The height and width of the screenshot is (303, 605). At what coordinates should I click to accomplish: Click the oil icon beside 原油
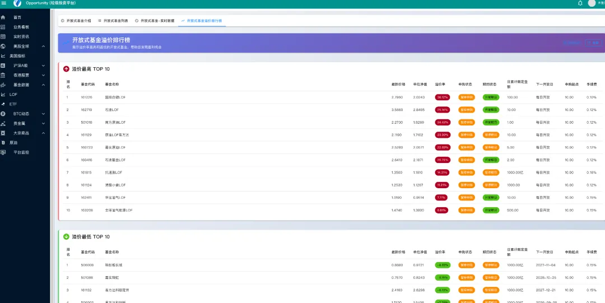click(3, 142)
